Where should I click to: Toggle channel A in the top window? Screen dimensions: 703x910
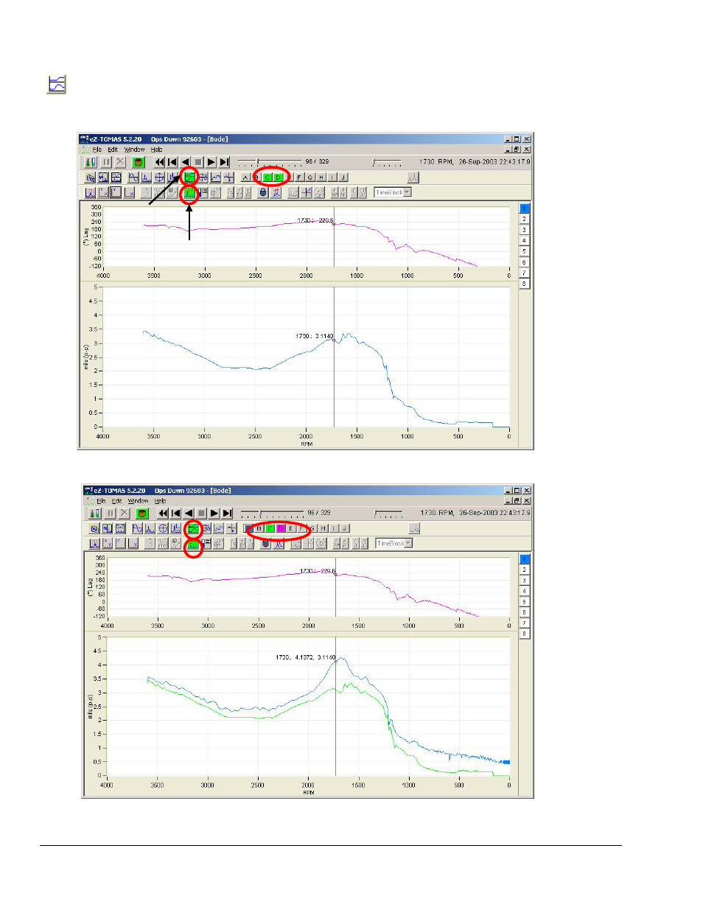245,177
